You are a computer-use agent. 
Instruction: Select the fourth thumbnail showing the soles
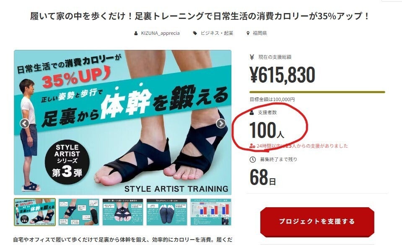(167, 212)
